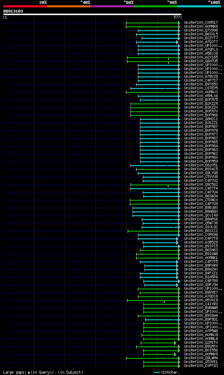Open the UniRef100_B9FKR9 hit link
224x375 pixels.
pyautogui.click(x=201, y=265)
